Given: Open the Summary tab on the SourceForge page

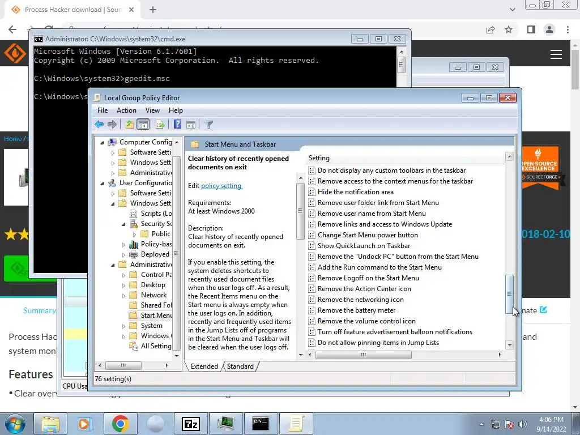Looking at the screenshot, I should click(39, 310).
